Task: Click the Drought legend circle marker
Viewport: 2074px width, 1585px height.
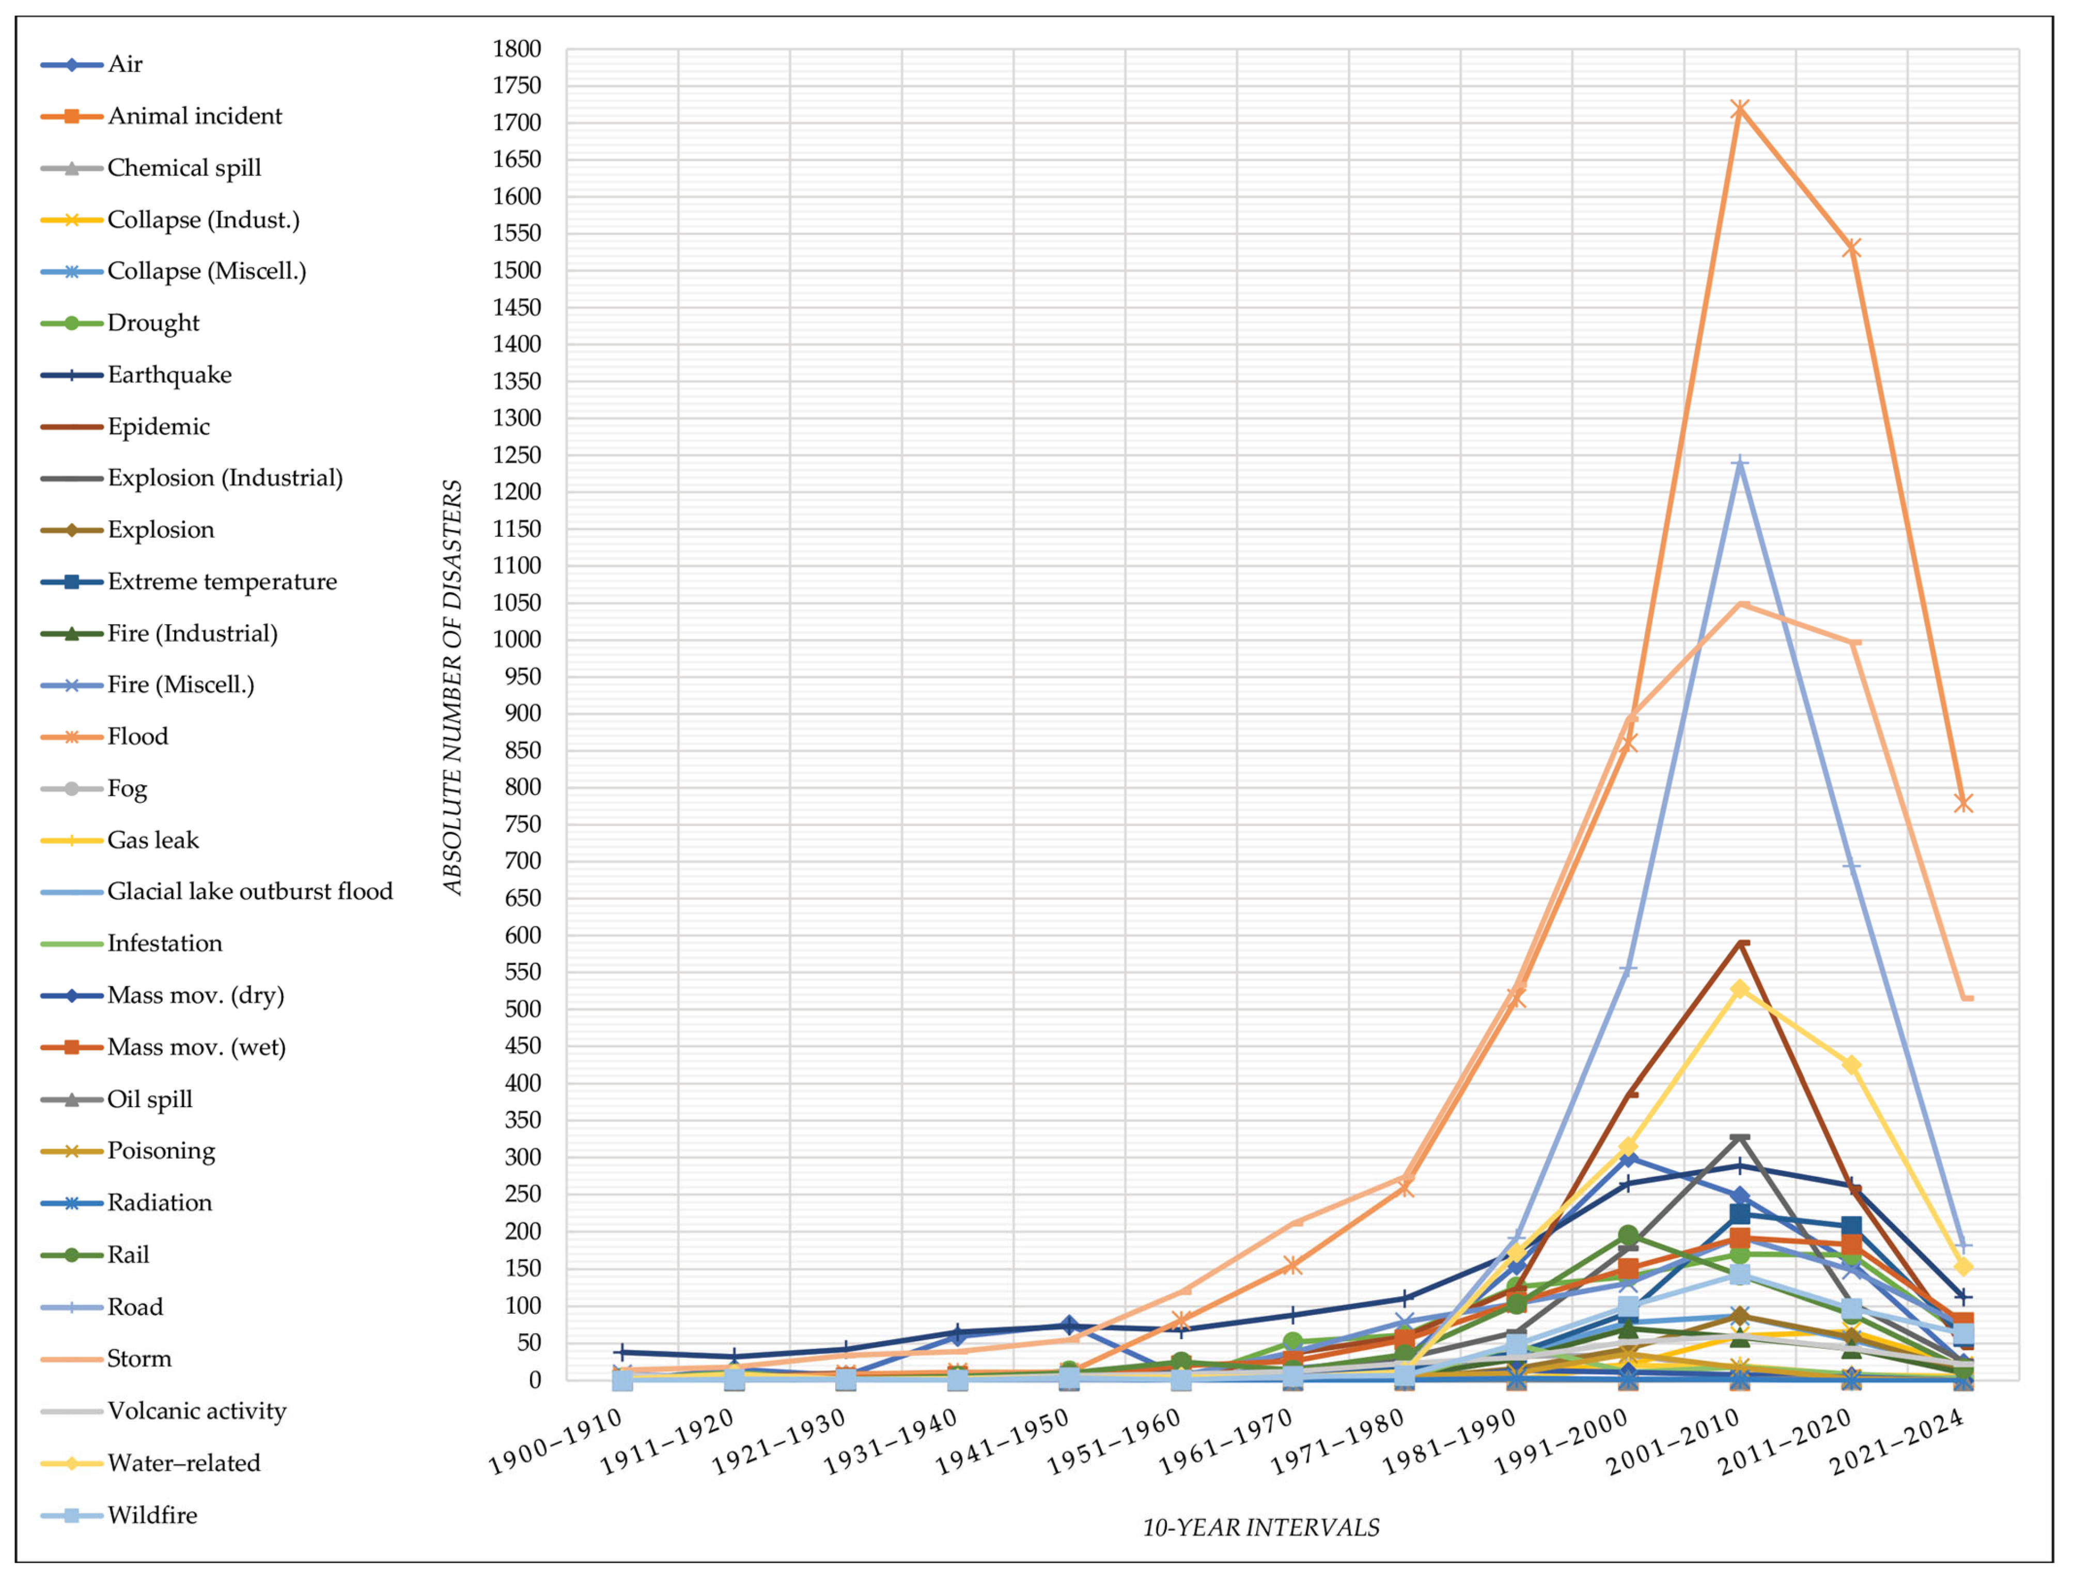Action: pos(72,323)
